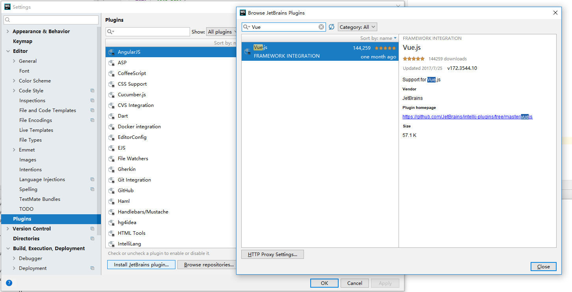Open the Sort by: name dropdown in Browse dialog
The width and height of the screenshot is (572, 292).
pyautogui.click(x=378, y=38)
